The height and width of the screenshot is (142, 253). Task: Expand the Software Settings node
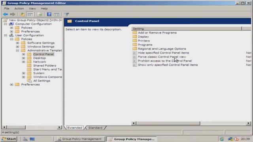(x=17, y=43)
